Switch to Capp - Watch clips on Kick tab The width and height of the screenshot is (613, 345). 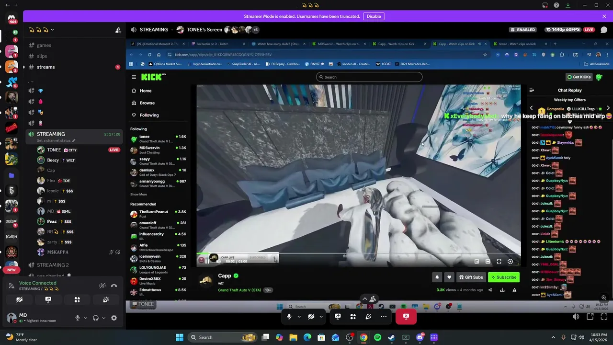[x=400, y=44]
